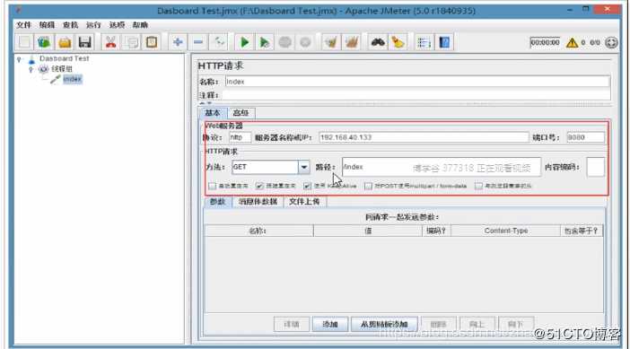
Task: Click the Copy toolbar icon
Action: tap(131, 42)
